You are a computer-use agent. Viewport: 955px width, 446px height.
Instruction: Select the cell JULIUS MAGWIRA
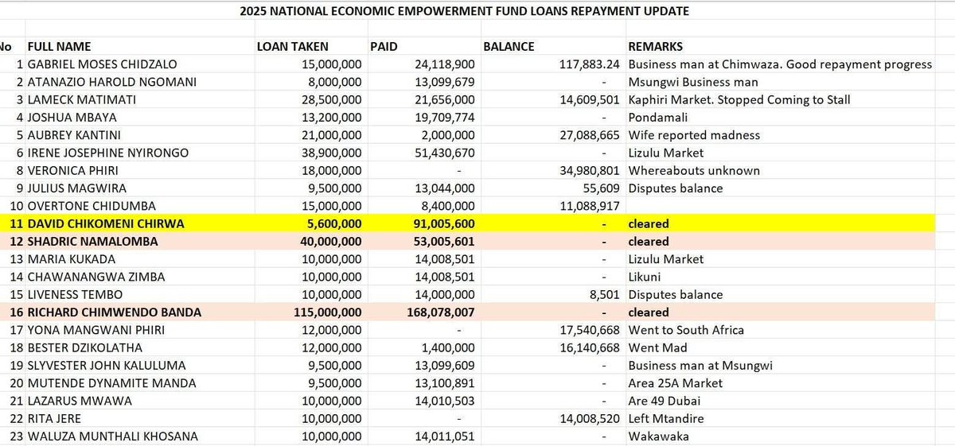pos(76,188)
